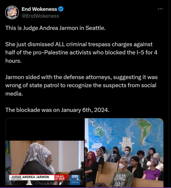
Task: Click the Judge Andrea Jarmon name chyron
Action: click(32, 177)
